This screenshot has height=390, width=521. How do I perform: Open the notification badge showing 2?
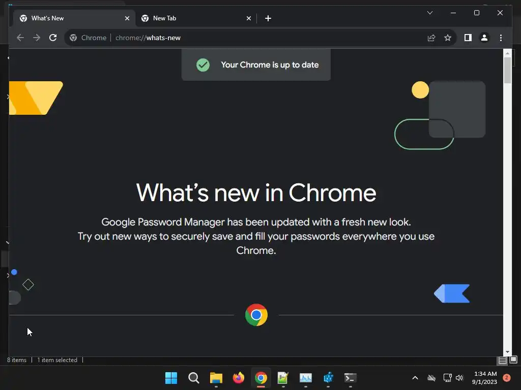coord(507,378)
